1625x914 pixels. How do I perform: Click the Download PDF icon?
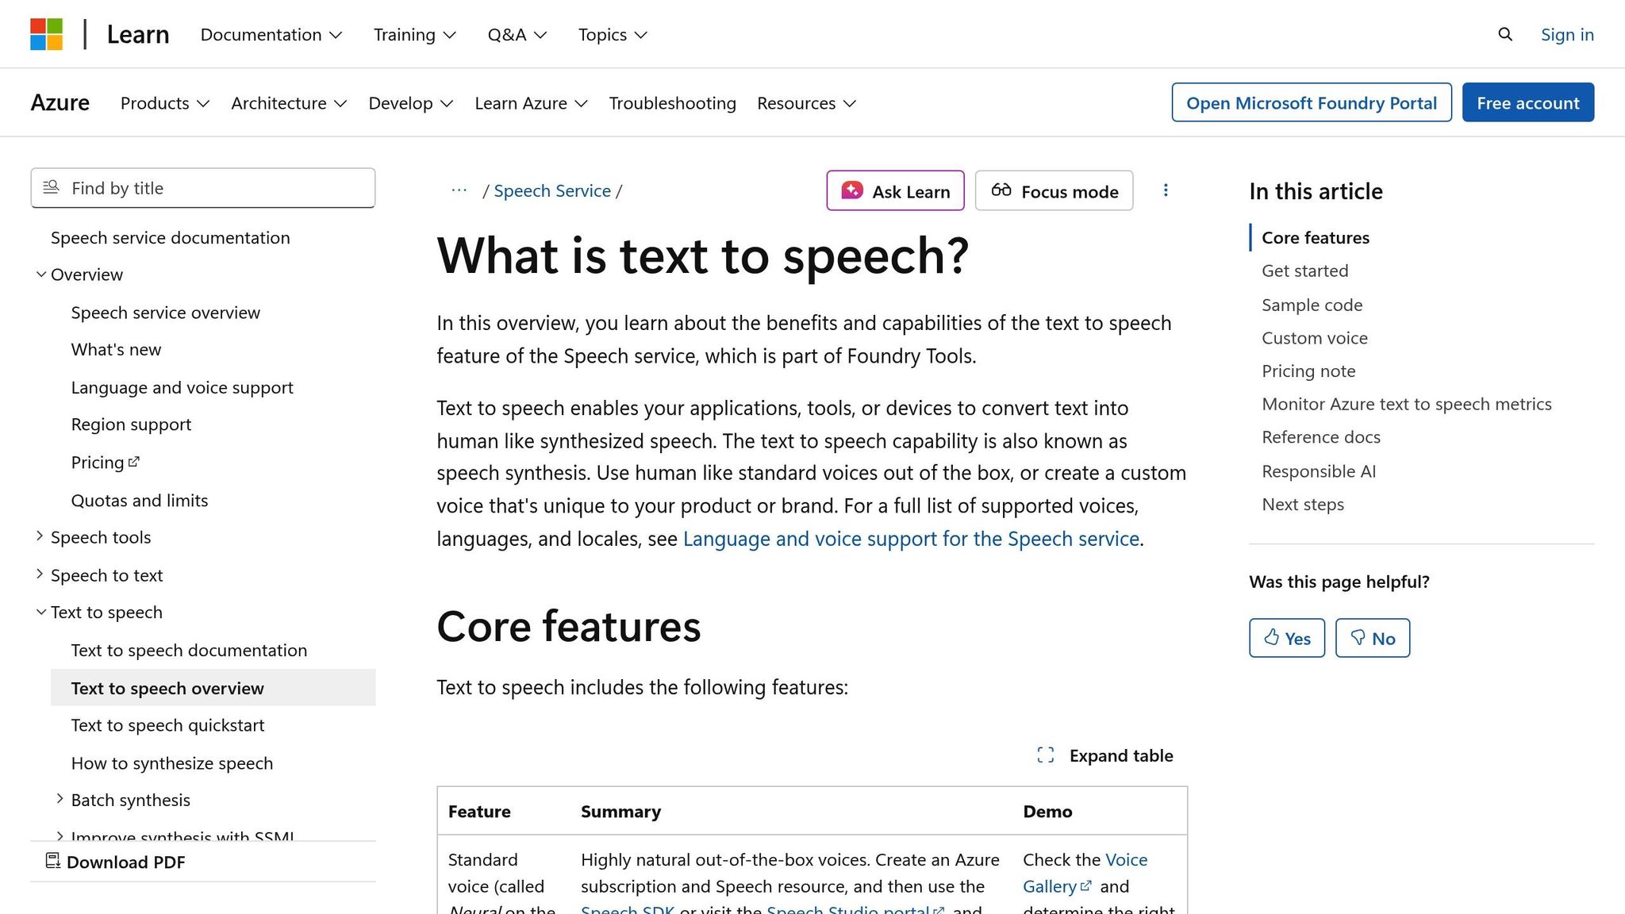point(52,861)
